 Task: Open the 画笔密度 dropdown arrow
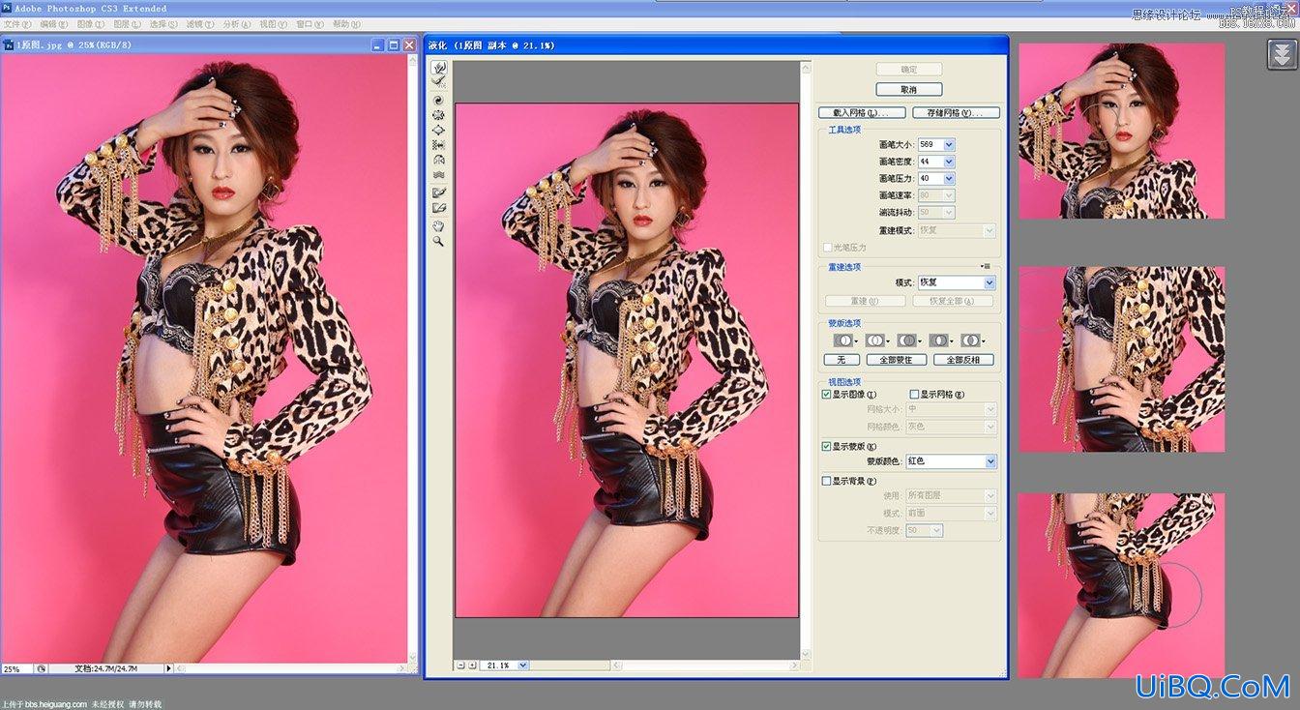(x=949, y=162)
